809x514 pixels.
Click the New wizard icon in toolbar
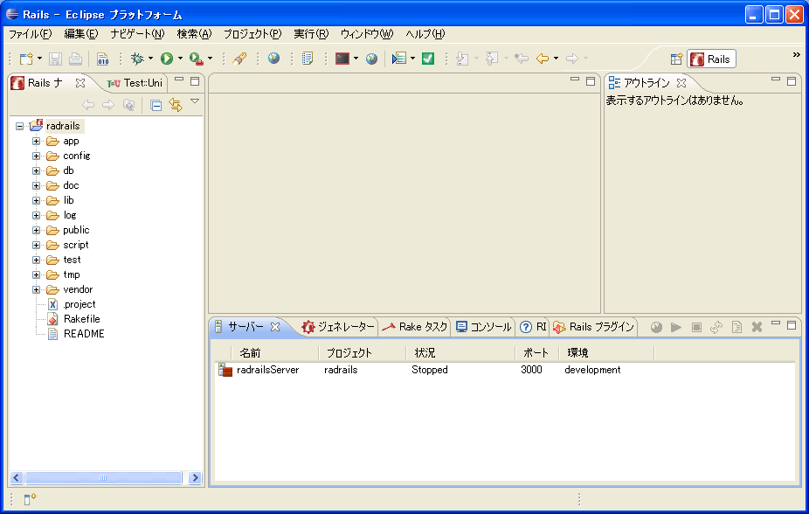coord(26,59)
